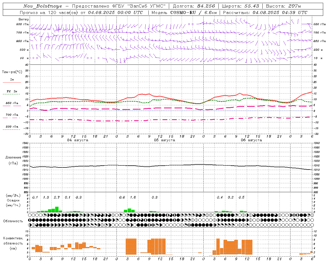Select the Осадки panel label
This screenshot has width=327, height=261.
tap(13, 200)
